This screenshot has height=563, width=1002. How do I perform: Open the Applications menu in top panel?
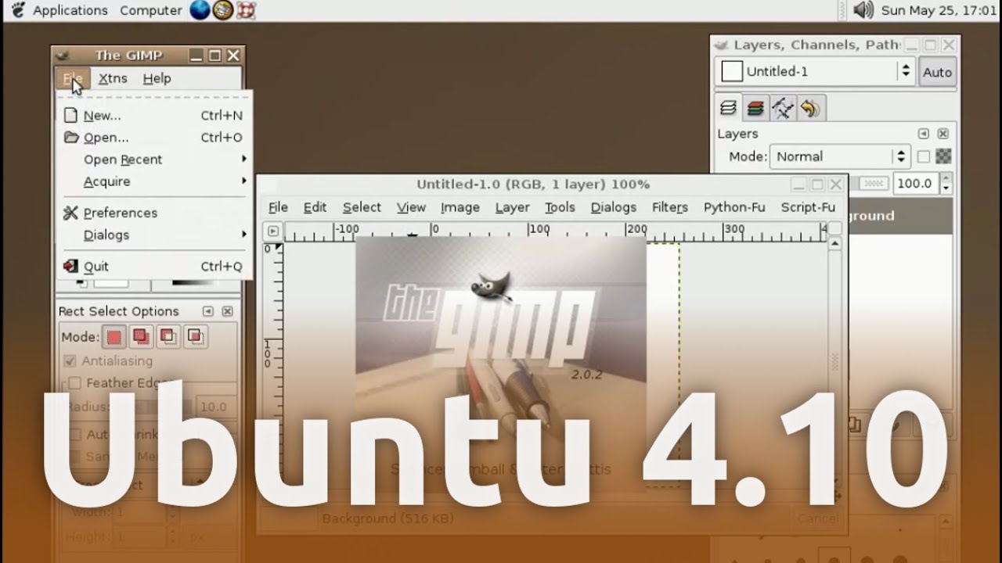pyautogui.click(x=70, y=10)
